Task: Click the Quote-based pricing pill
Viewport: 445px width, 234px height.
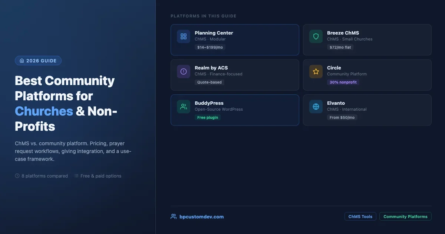Action: 210,82
